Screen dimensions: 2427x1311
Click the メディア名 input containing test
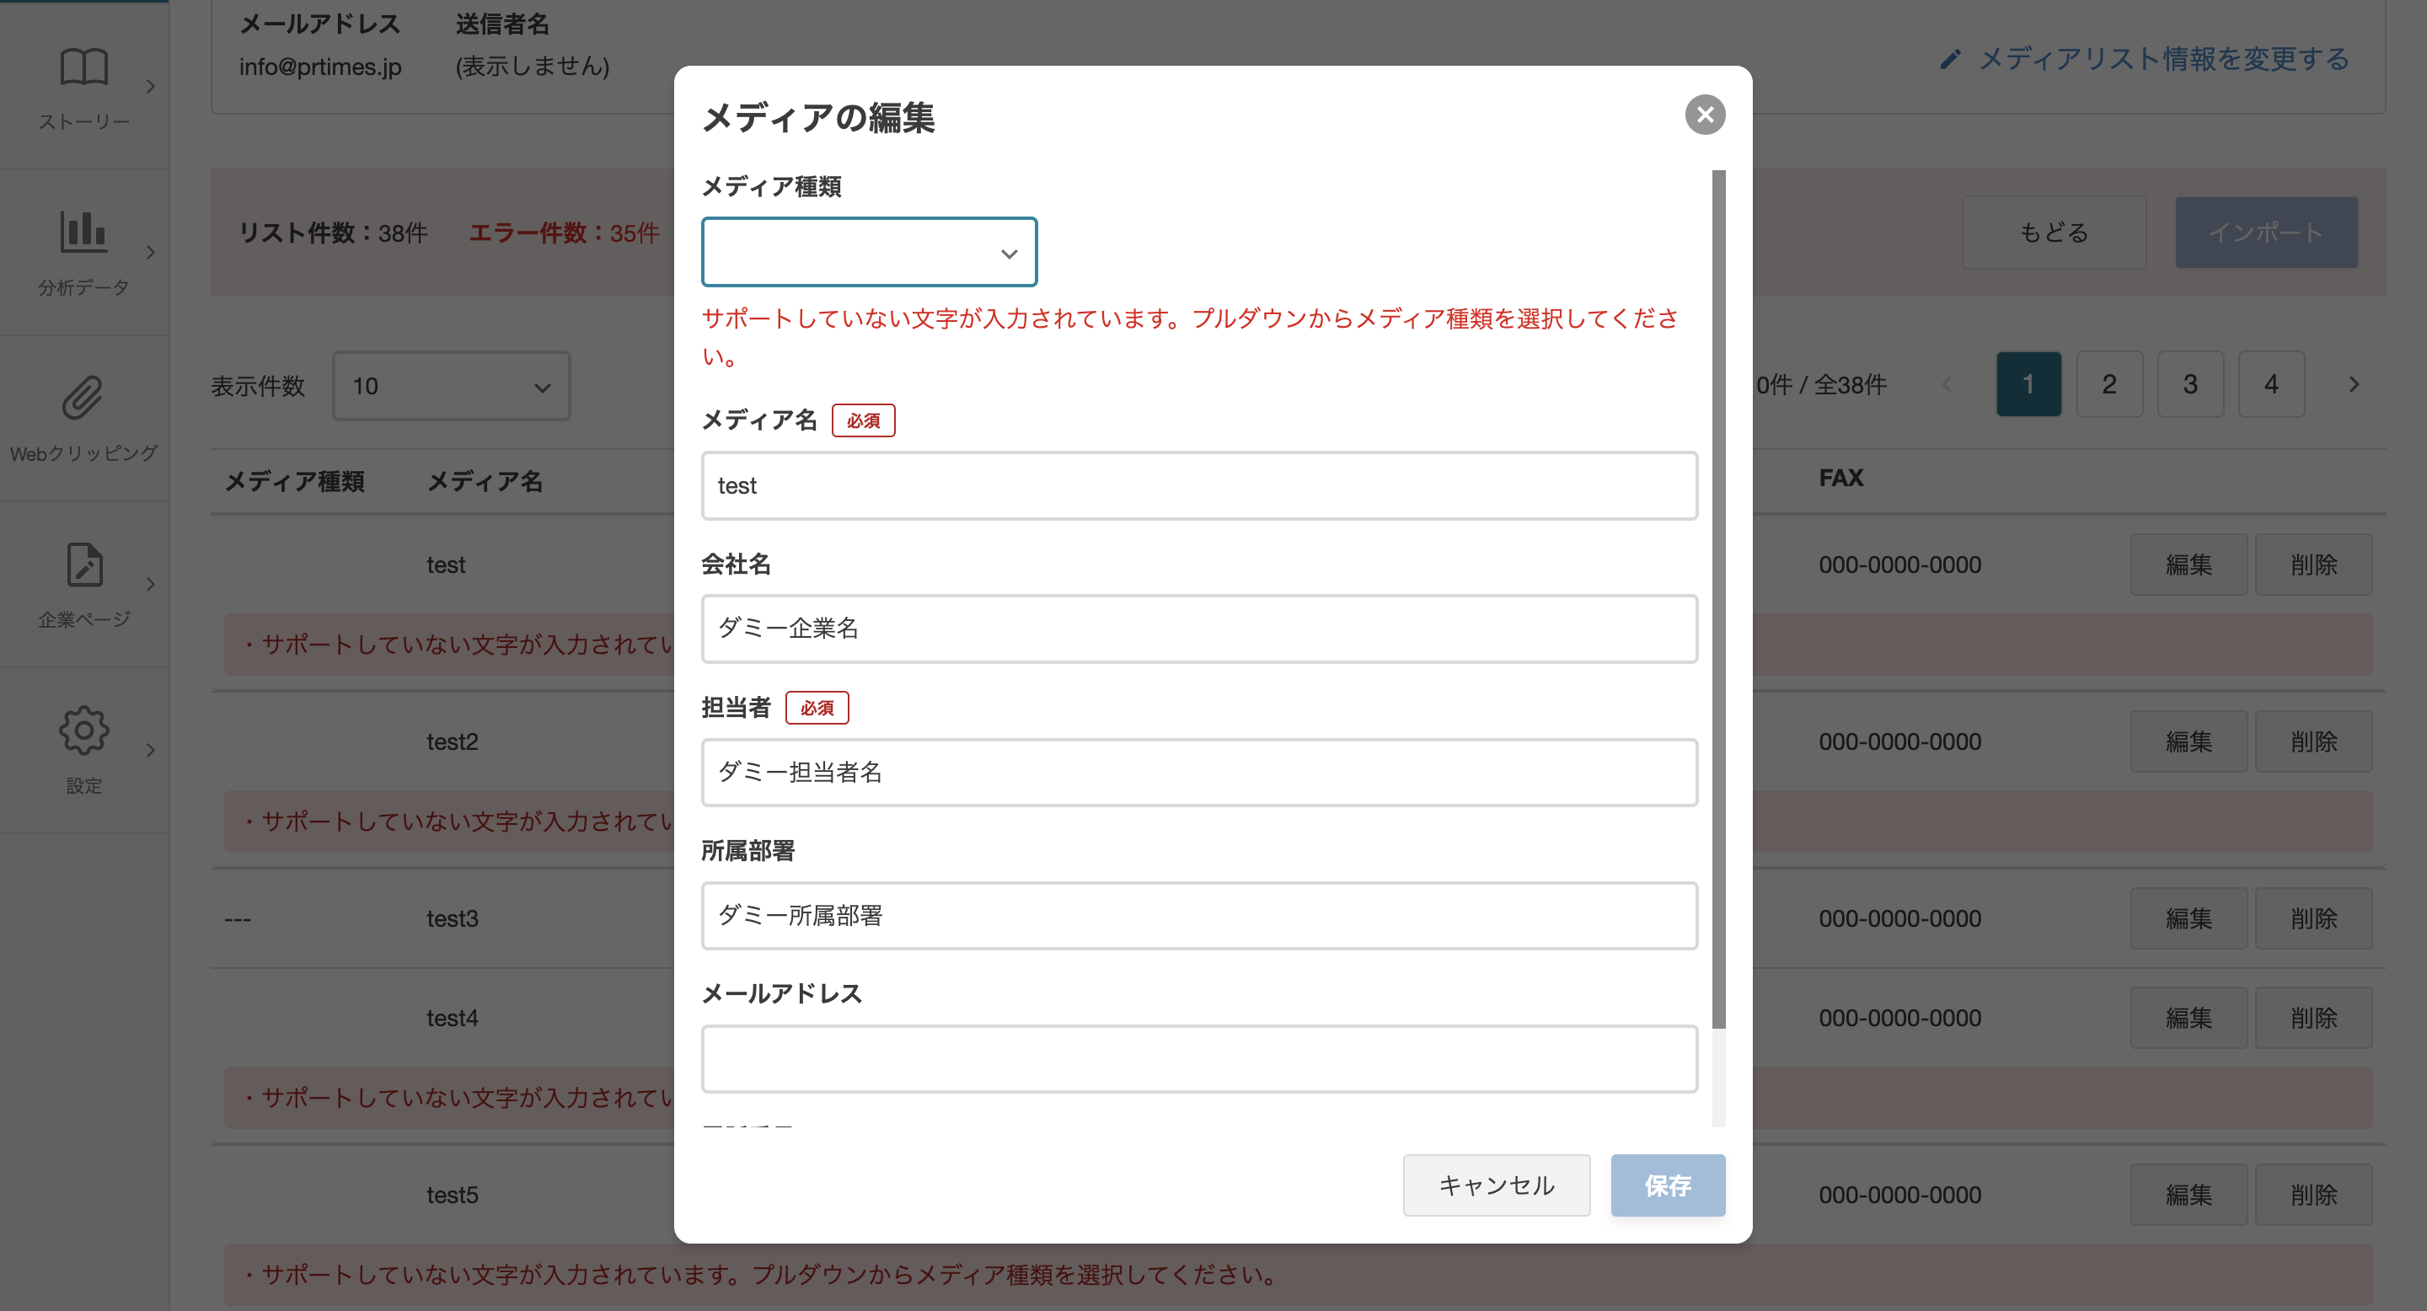click(x=1199, y=486)
